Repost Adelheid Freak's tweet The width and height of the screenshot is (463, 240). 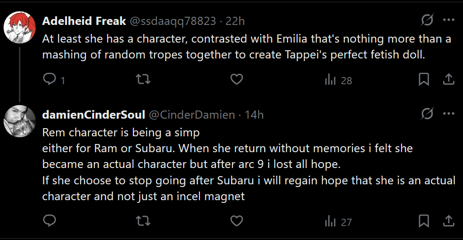coord(143,80)
